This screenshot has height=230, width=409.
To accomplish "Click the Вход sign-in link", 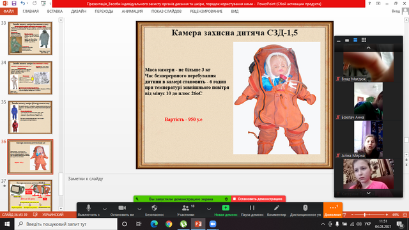I will [x=396, y=11].
